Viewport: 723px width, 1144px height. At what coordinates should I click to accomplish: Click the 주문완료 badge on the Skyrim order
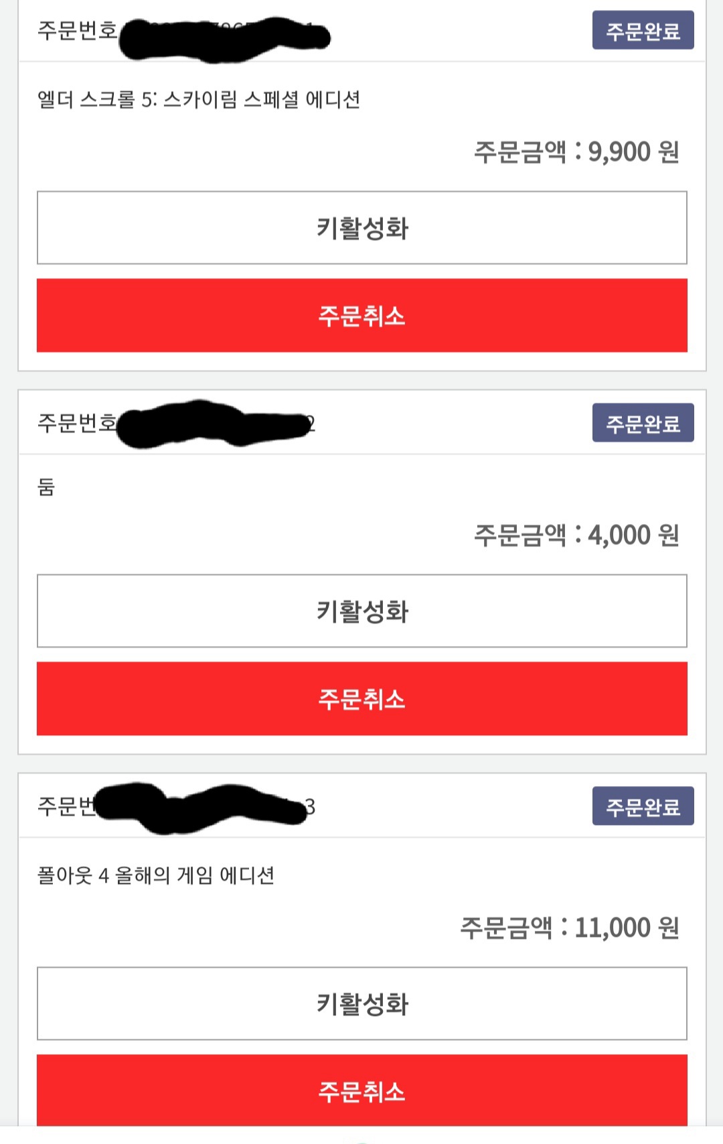coord(643,31)
